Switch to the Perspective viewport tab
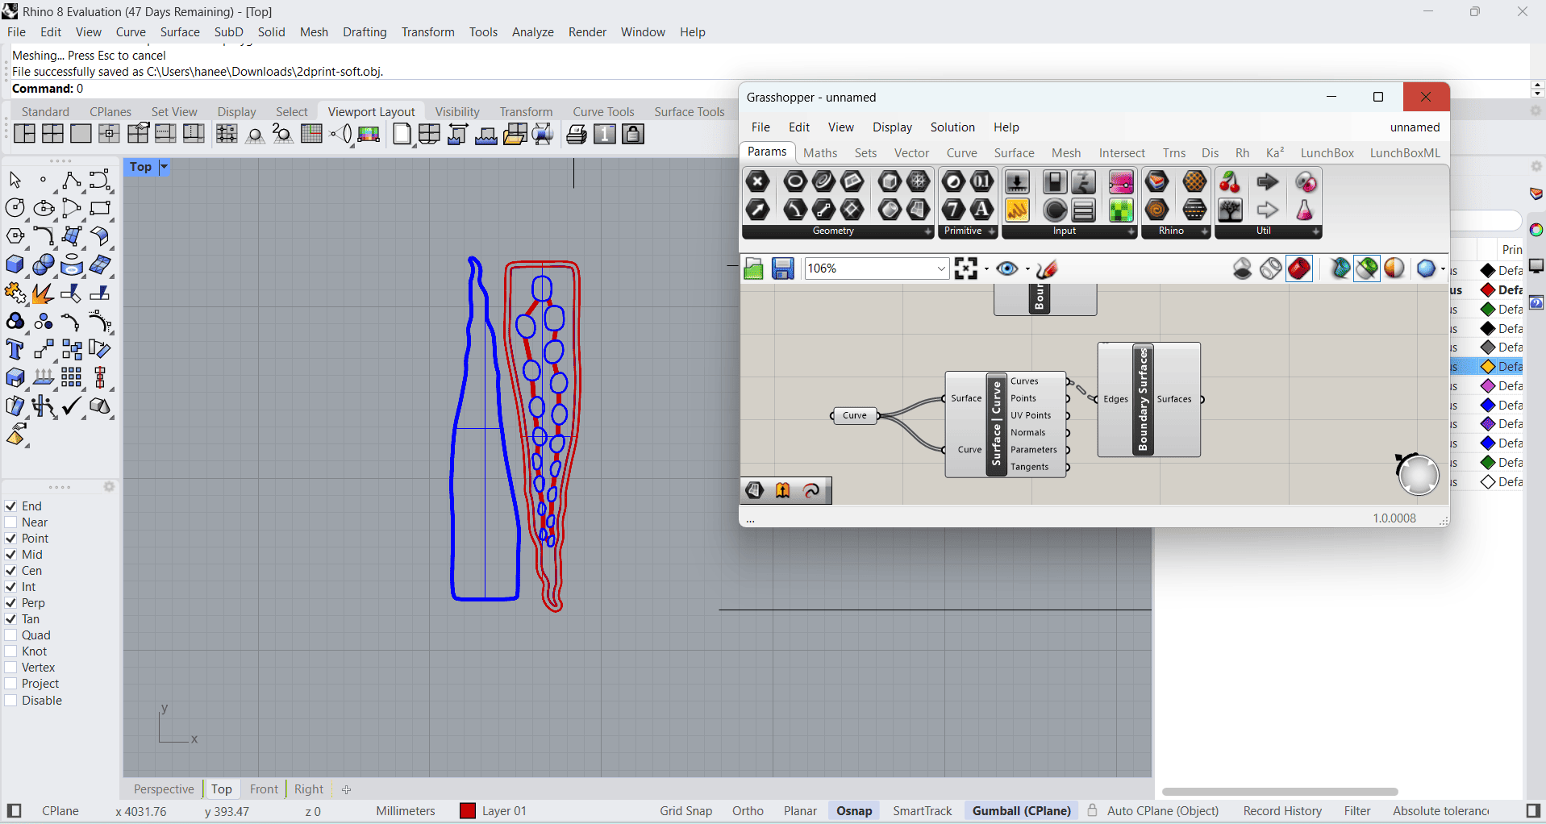 tap(164, 789)
